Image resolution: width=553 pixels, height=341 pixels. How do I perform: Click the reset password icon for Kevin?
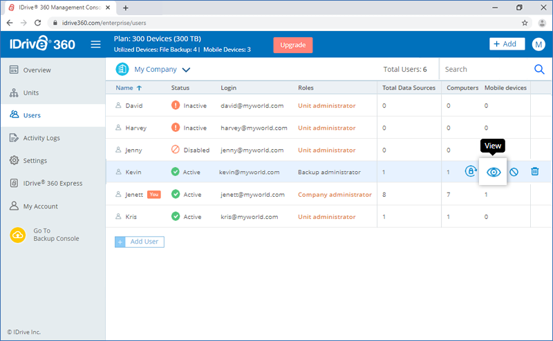coord(471,171)
